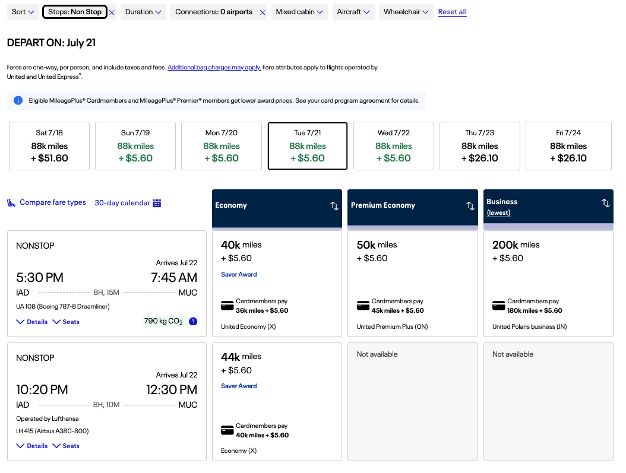The image size is (626, 473).
Task: Select 44k miles Economy fare for LH 415
Action: coord(277,402)
